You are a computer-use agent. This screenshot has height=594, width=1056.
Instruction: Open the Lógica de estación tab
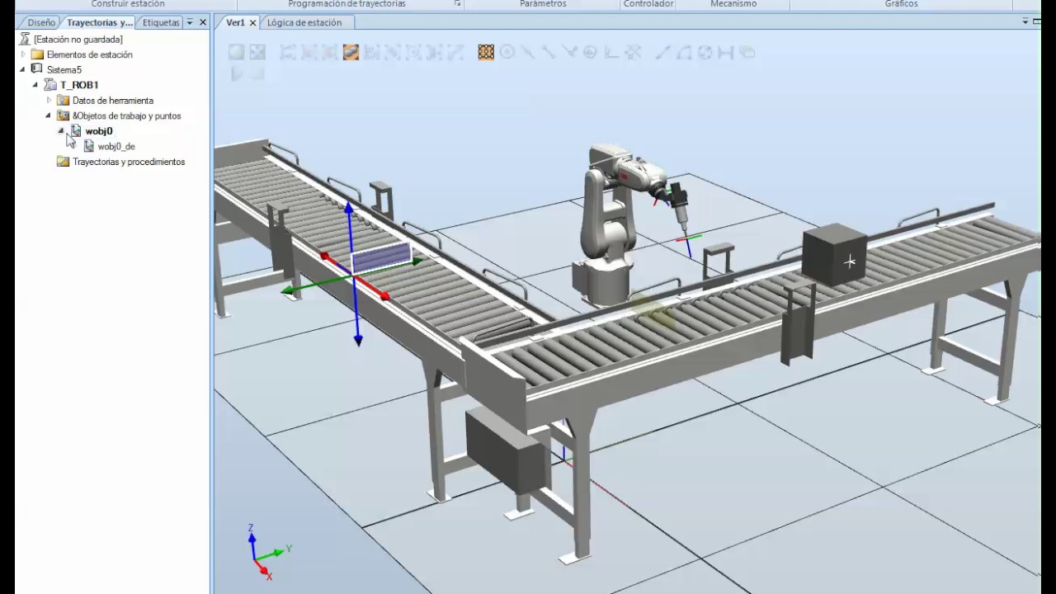(x=304, y=22)
